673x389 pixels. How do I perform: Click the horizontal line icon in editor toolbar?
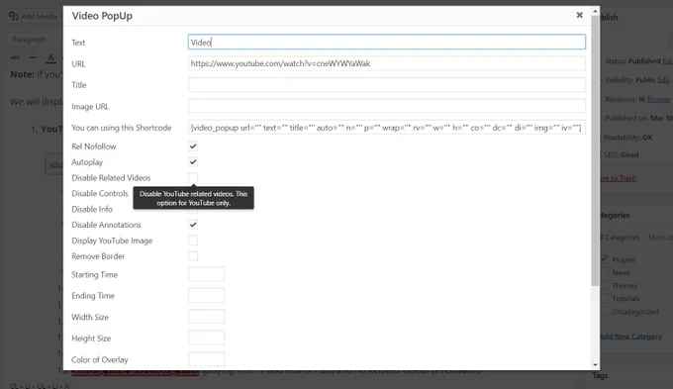coord(33,57)
